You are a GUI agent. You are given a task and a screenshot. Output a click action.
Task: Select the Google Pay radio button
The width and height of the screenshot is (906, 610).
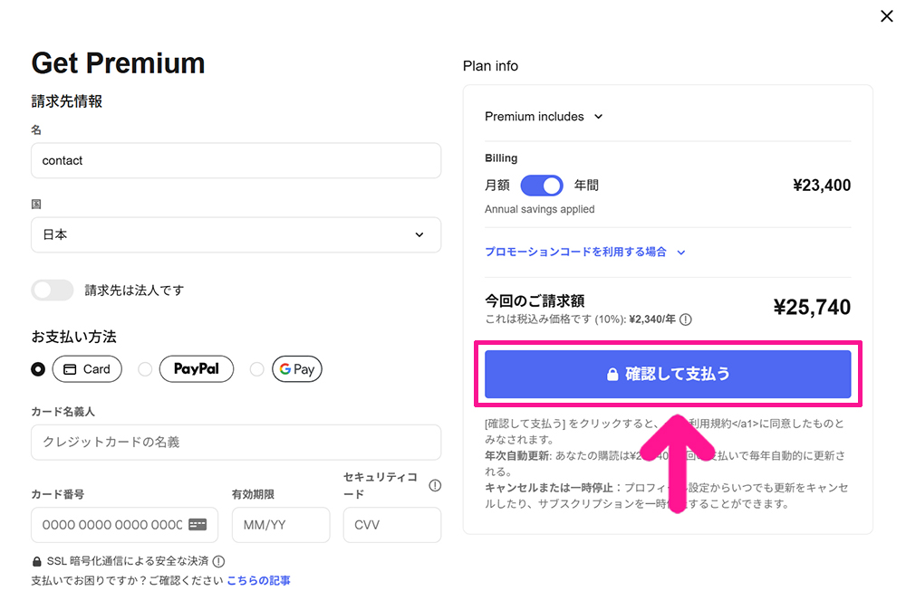(257, 368)
